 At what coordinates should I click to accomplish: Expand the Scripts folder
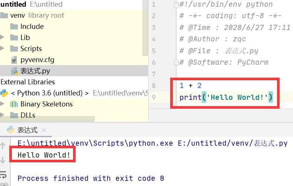pos(3,48)
